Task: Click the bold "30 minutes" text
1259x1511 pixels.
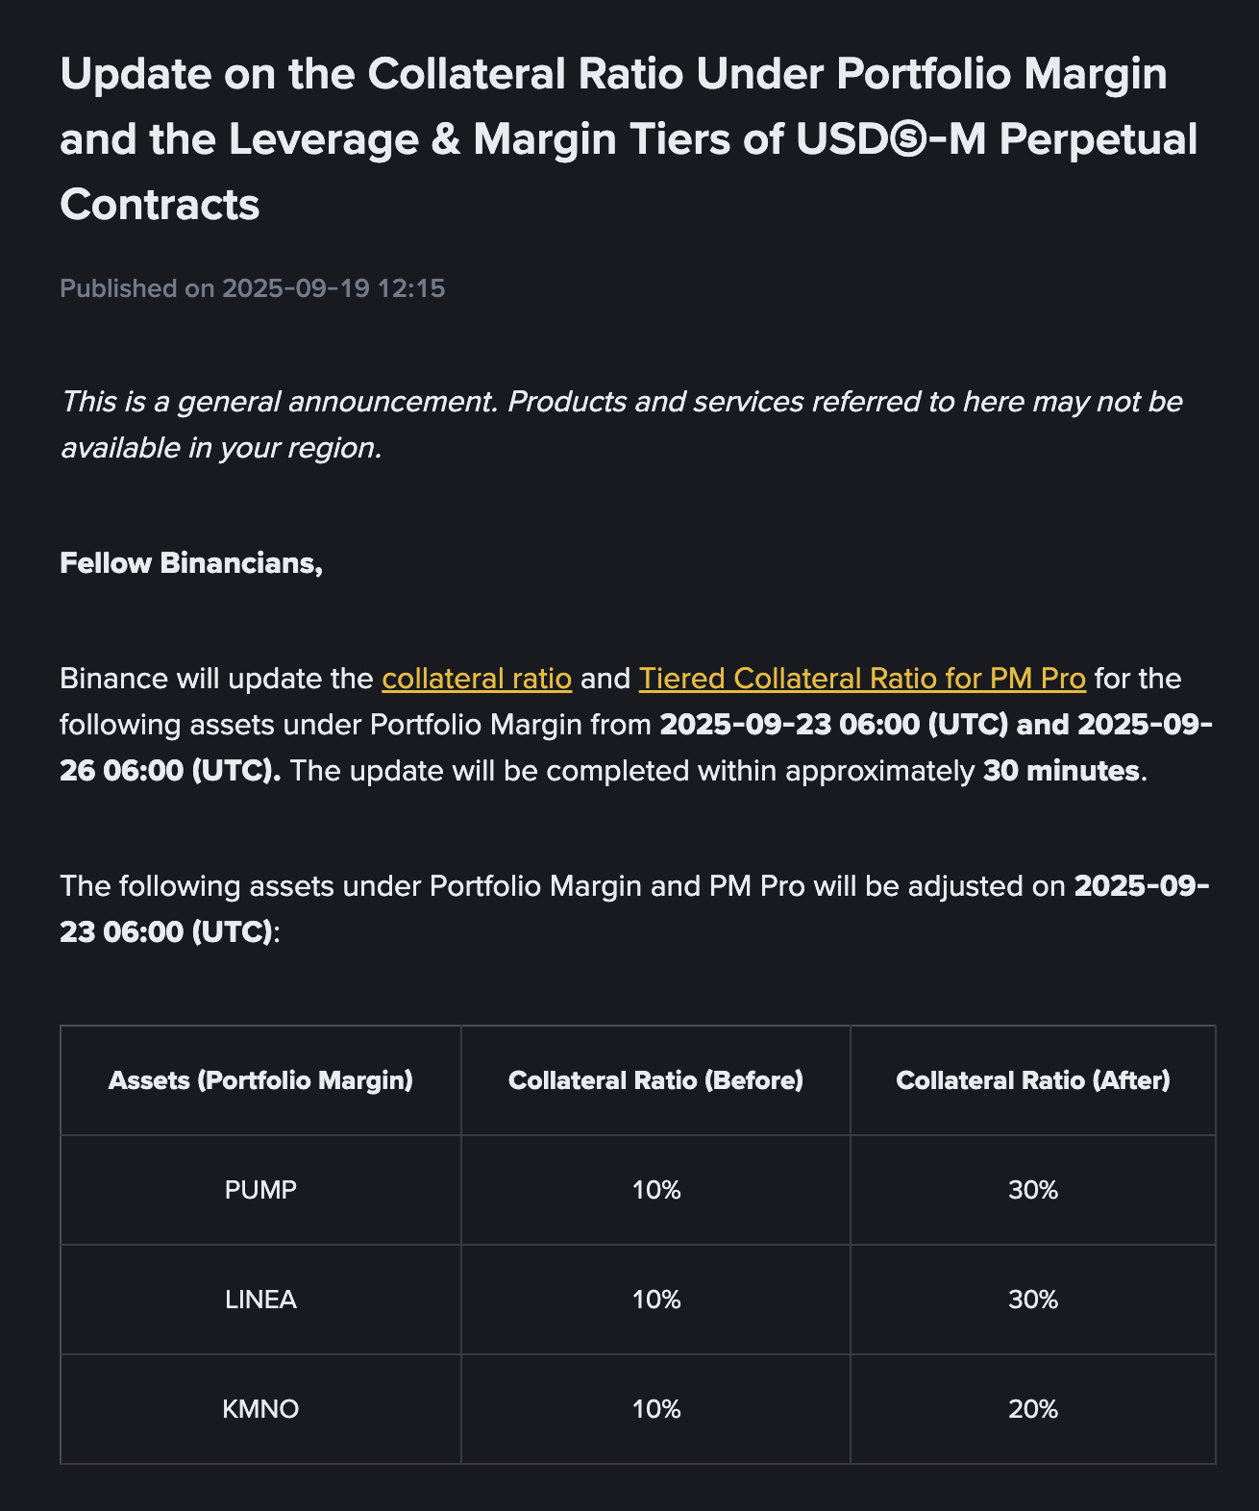Action: [x=1061, y=771]
